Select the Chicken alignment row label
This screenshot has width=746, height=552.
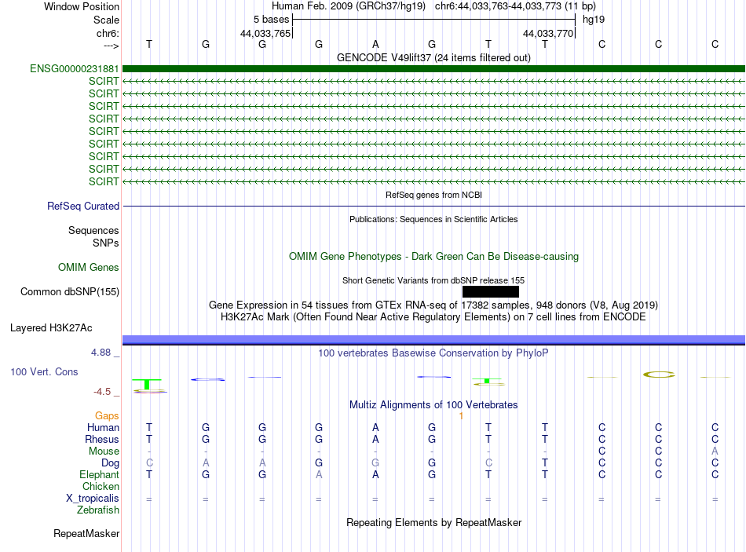point(101,486)
